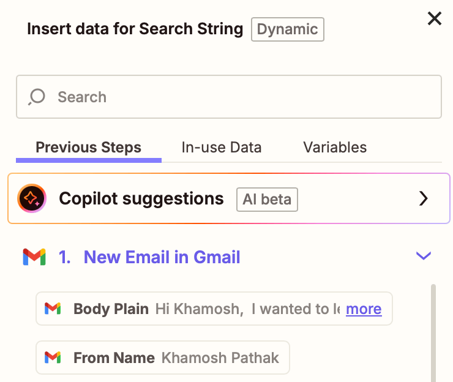Click the New Email in Gmail step title

pos(162,257)
